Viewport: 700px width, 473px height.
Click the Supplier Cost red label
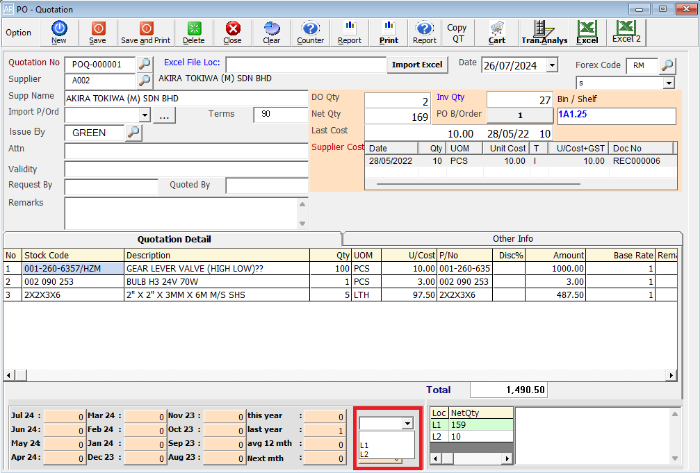click(338, 147)
